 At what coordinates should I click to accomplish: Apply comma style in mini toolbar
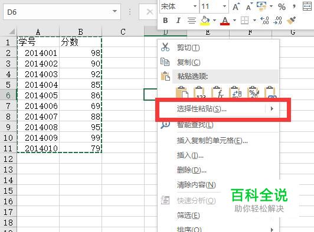[294, 6]
